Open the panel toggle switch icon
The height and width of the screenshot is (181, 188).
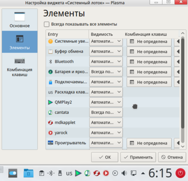pyautogui.click(x=13, y=173)
